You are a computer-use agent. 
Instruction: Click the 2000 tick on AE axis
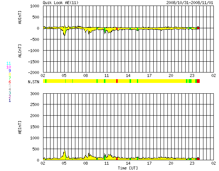(35, 116)
